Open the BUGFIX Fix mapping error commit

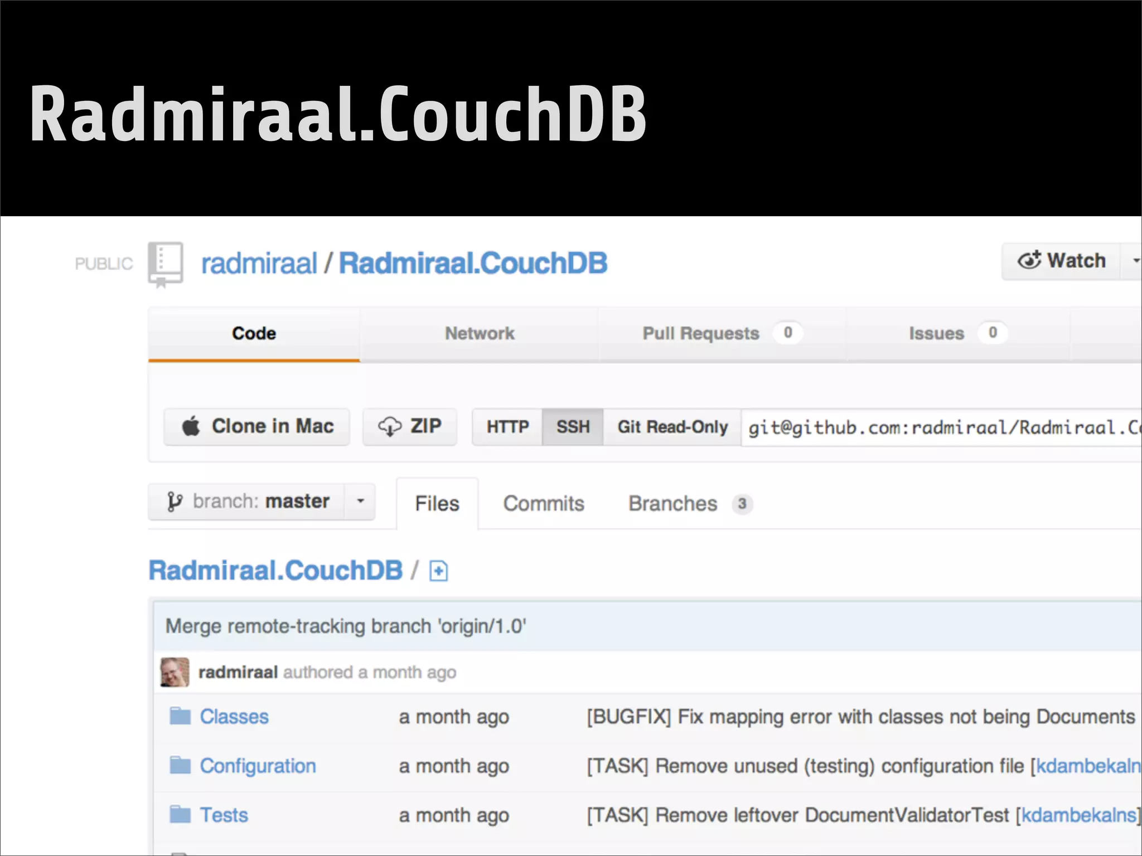point(861,717)
